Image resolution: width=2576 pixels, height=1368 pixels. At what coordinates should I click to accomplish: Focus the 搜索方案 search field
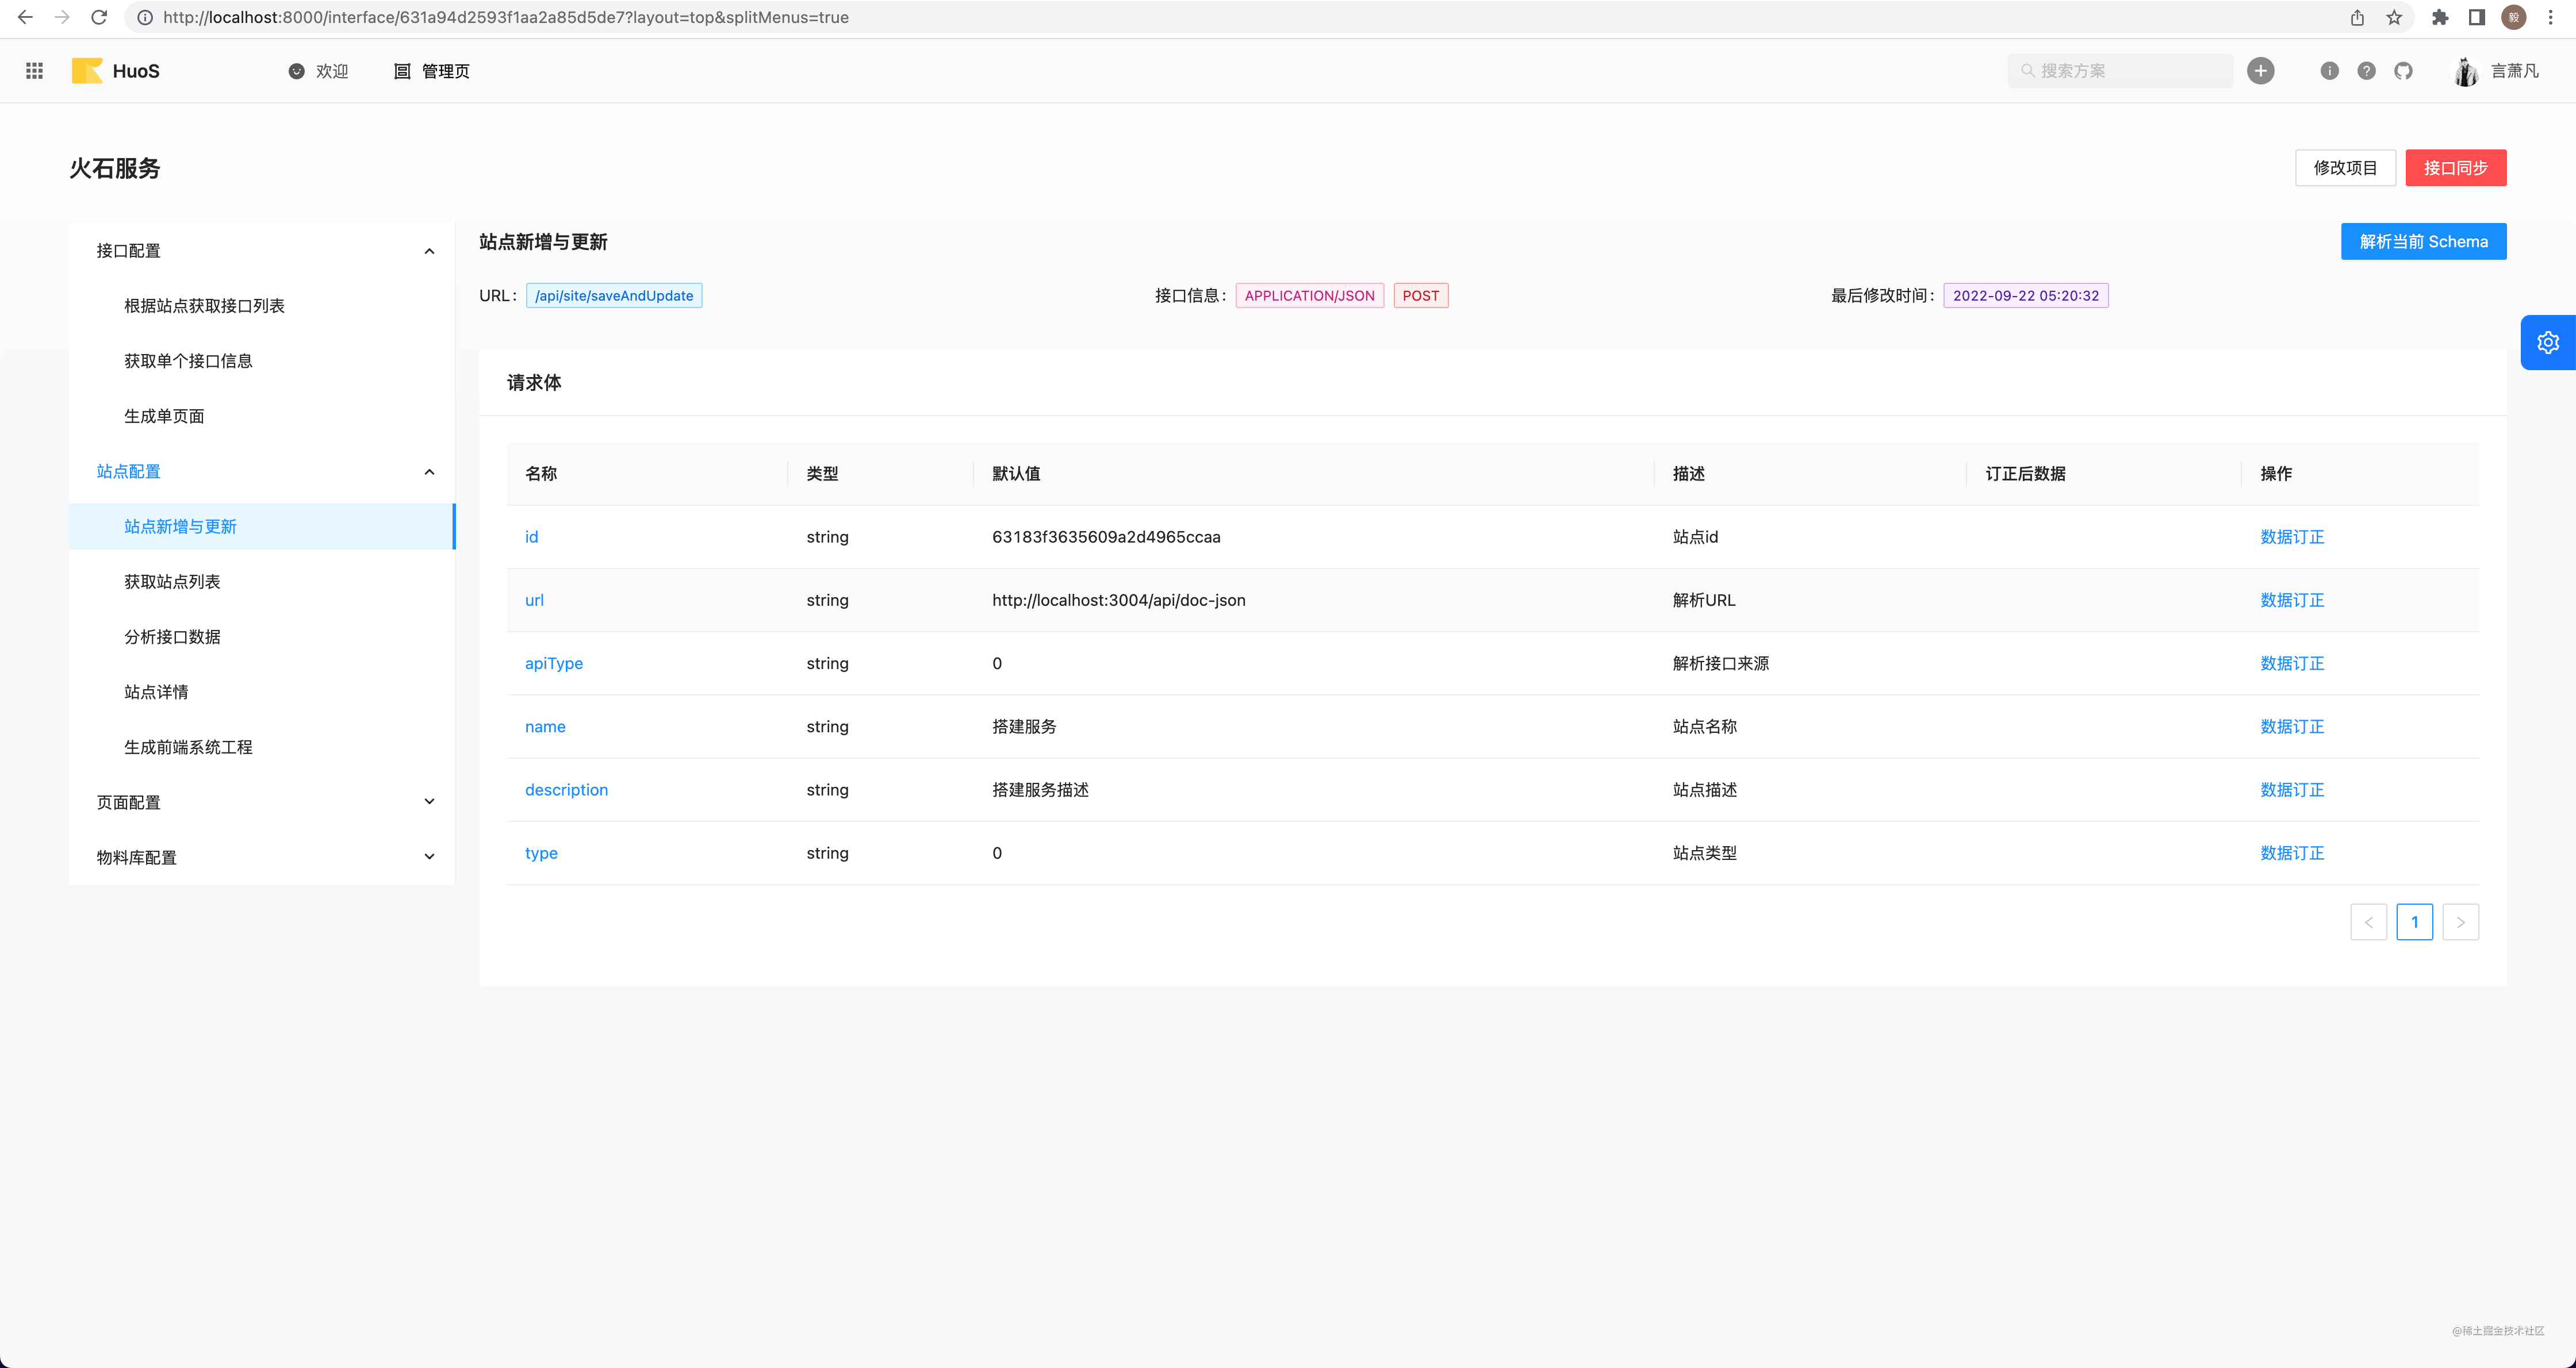click(x=2120, y=71)
